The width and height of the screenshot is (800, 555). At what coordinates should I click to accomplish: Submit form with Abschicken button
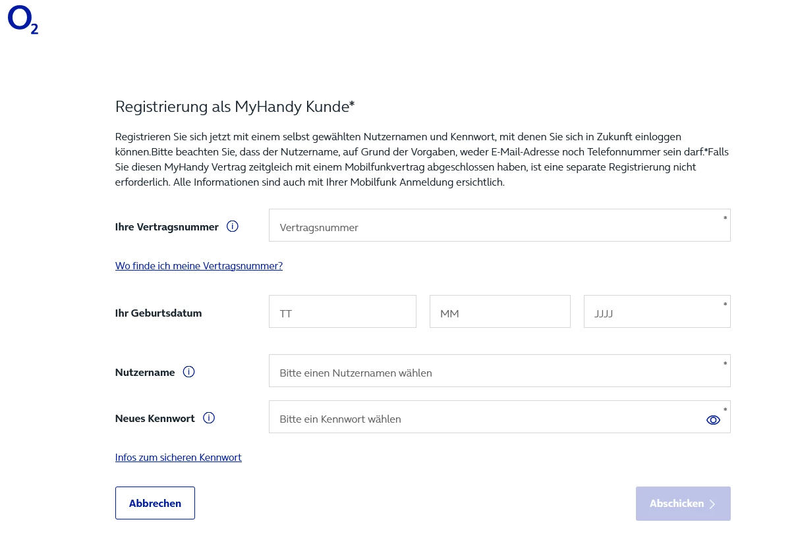(x=683, y=504)
